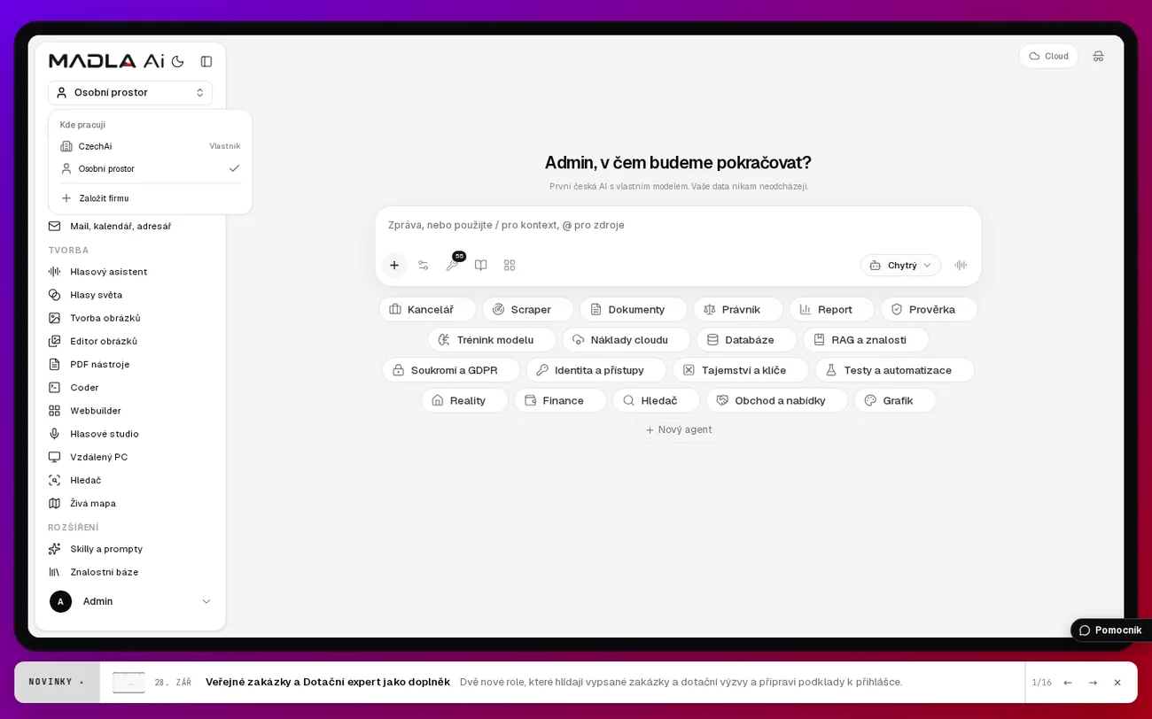Select the CzechAi workspace in the list
This screenshot has height=719, width=1152.
tap(150, 146)
